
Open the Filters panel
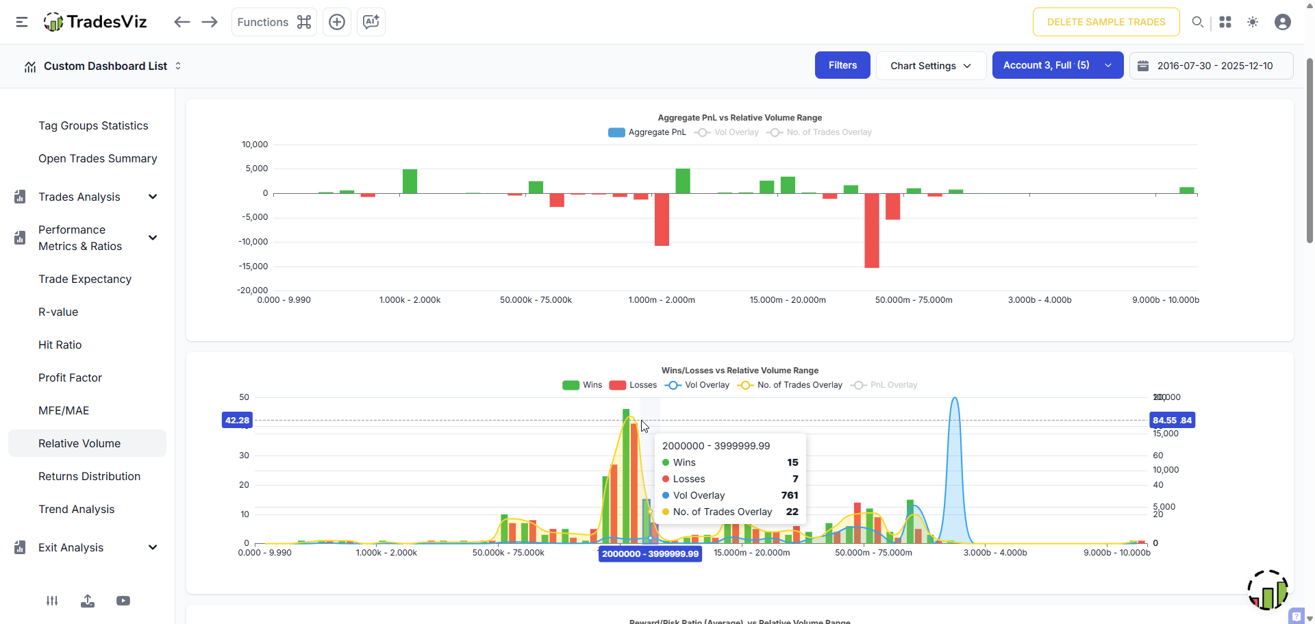[842, 65]
